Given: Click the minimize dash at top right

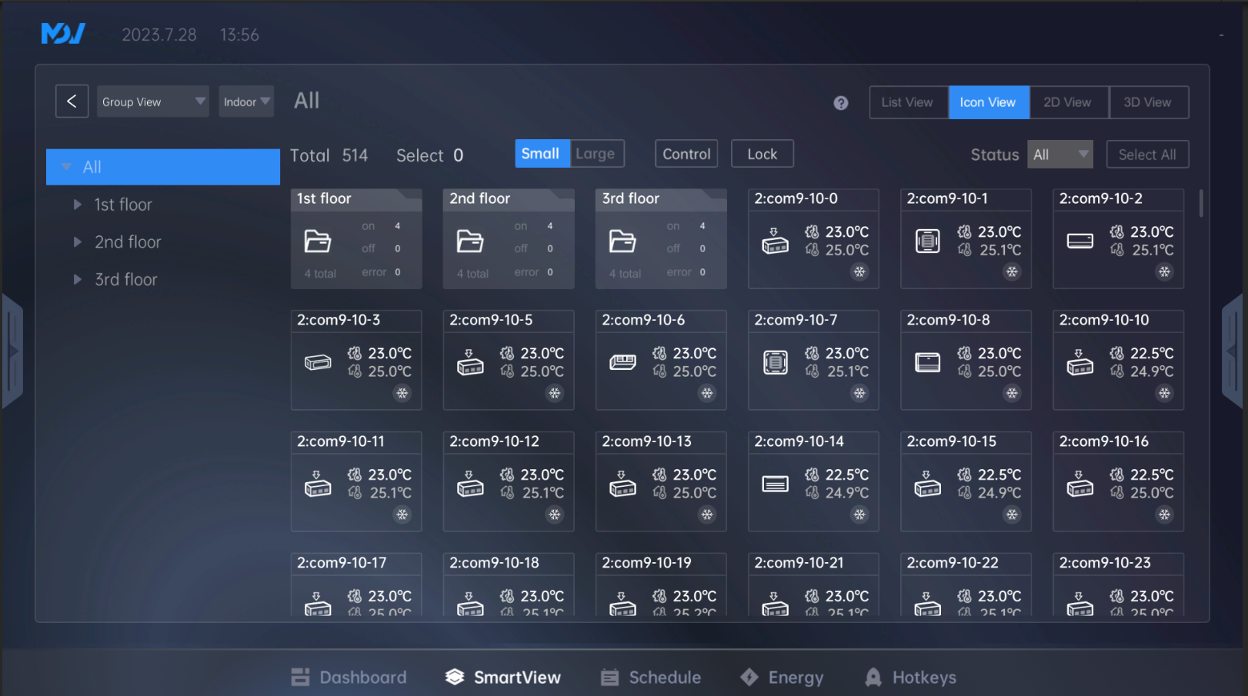Looking at the screenshot, I should [x=1221, y=35].
